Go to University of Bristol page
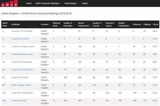 click(x=20, y=77)
